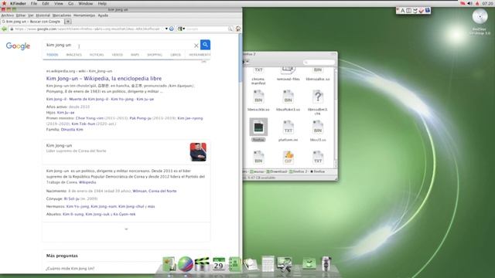
Task: Open the Herramientas menu in the browser
Action: point(84,15)
